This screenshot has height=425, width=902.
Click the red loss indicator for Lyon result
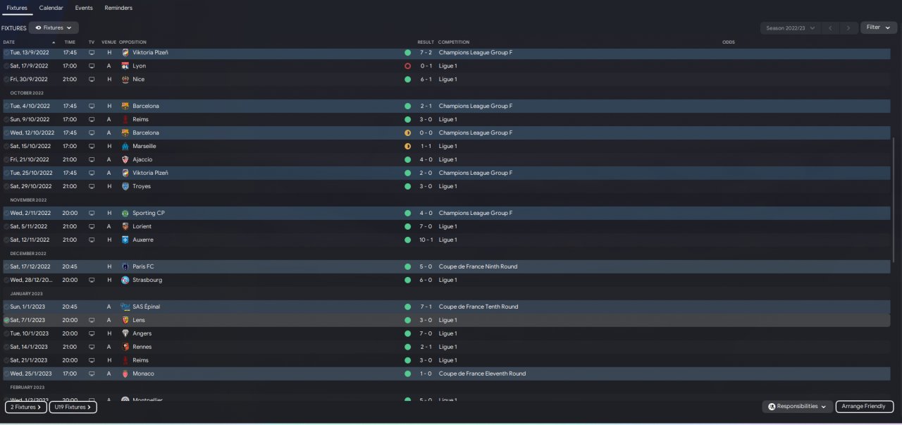(407, 66)
